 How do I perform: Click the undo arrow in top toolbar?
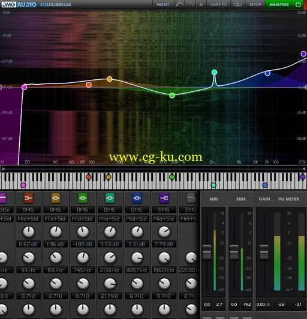pyautogui.click(x=179, y=4)
